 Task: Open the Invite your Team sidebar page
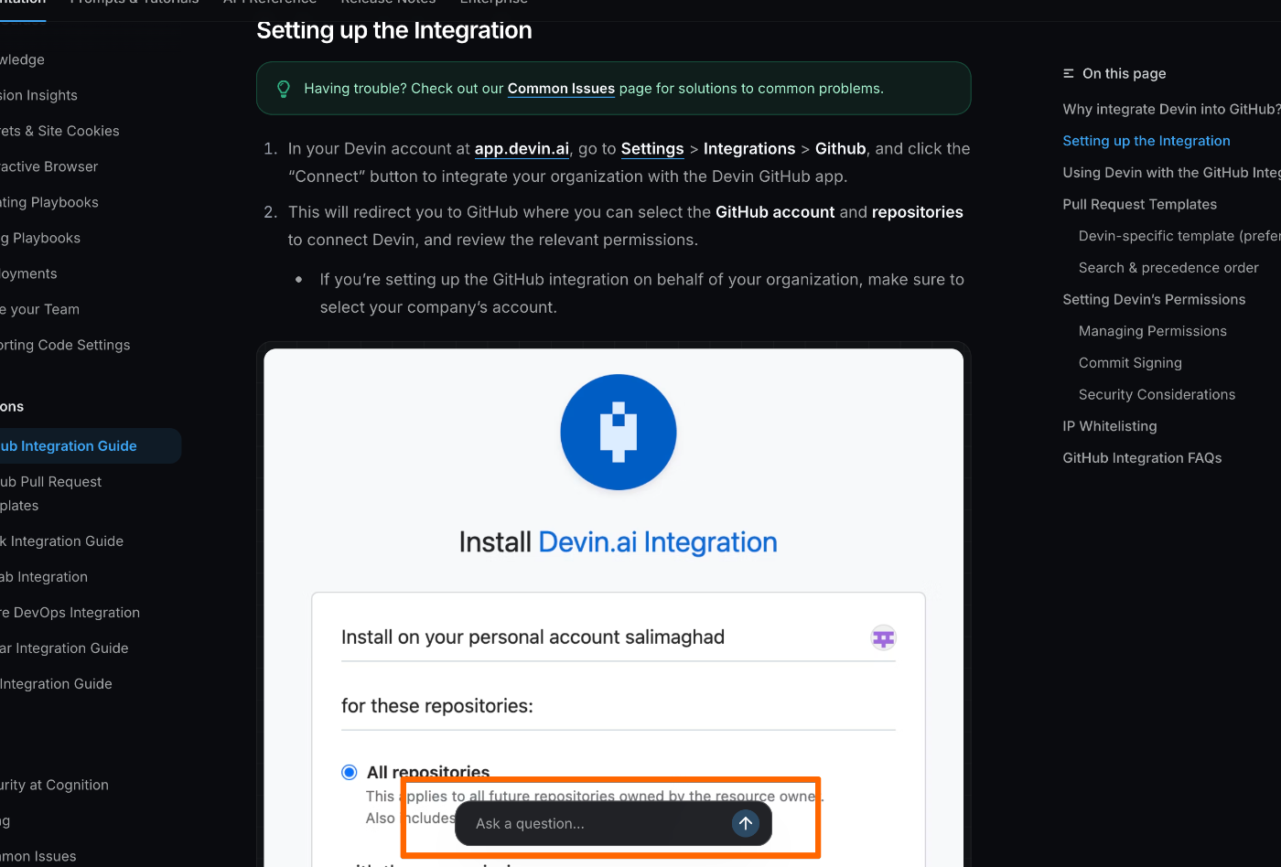tap(39, 309)
